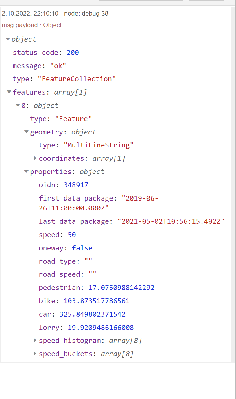
Task: Expand the speed_histogram array
Action: click(35, 340)
